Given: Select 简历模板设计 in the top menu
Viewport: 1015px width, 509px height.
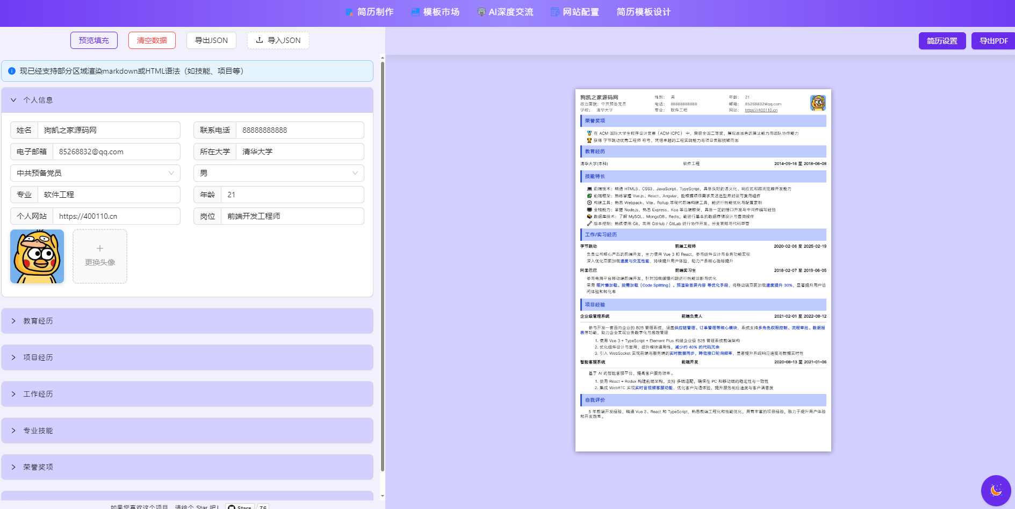Looking at the screenshot, I should tap(643, 11).
